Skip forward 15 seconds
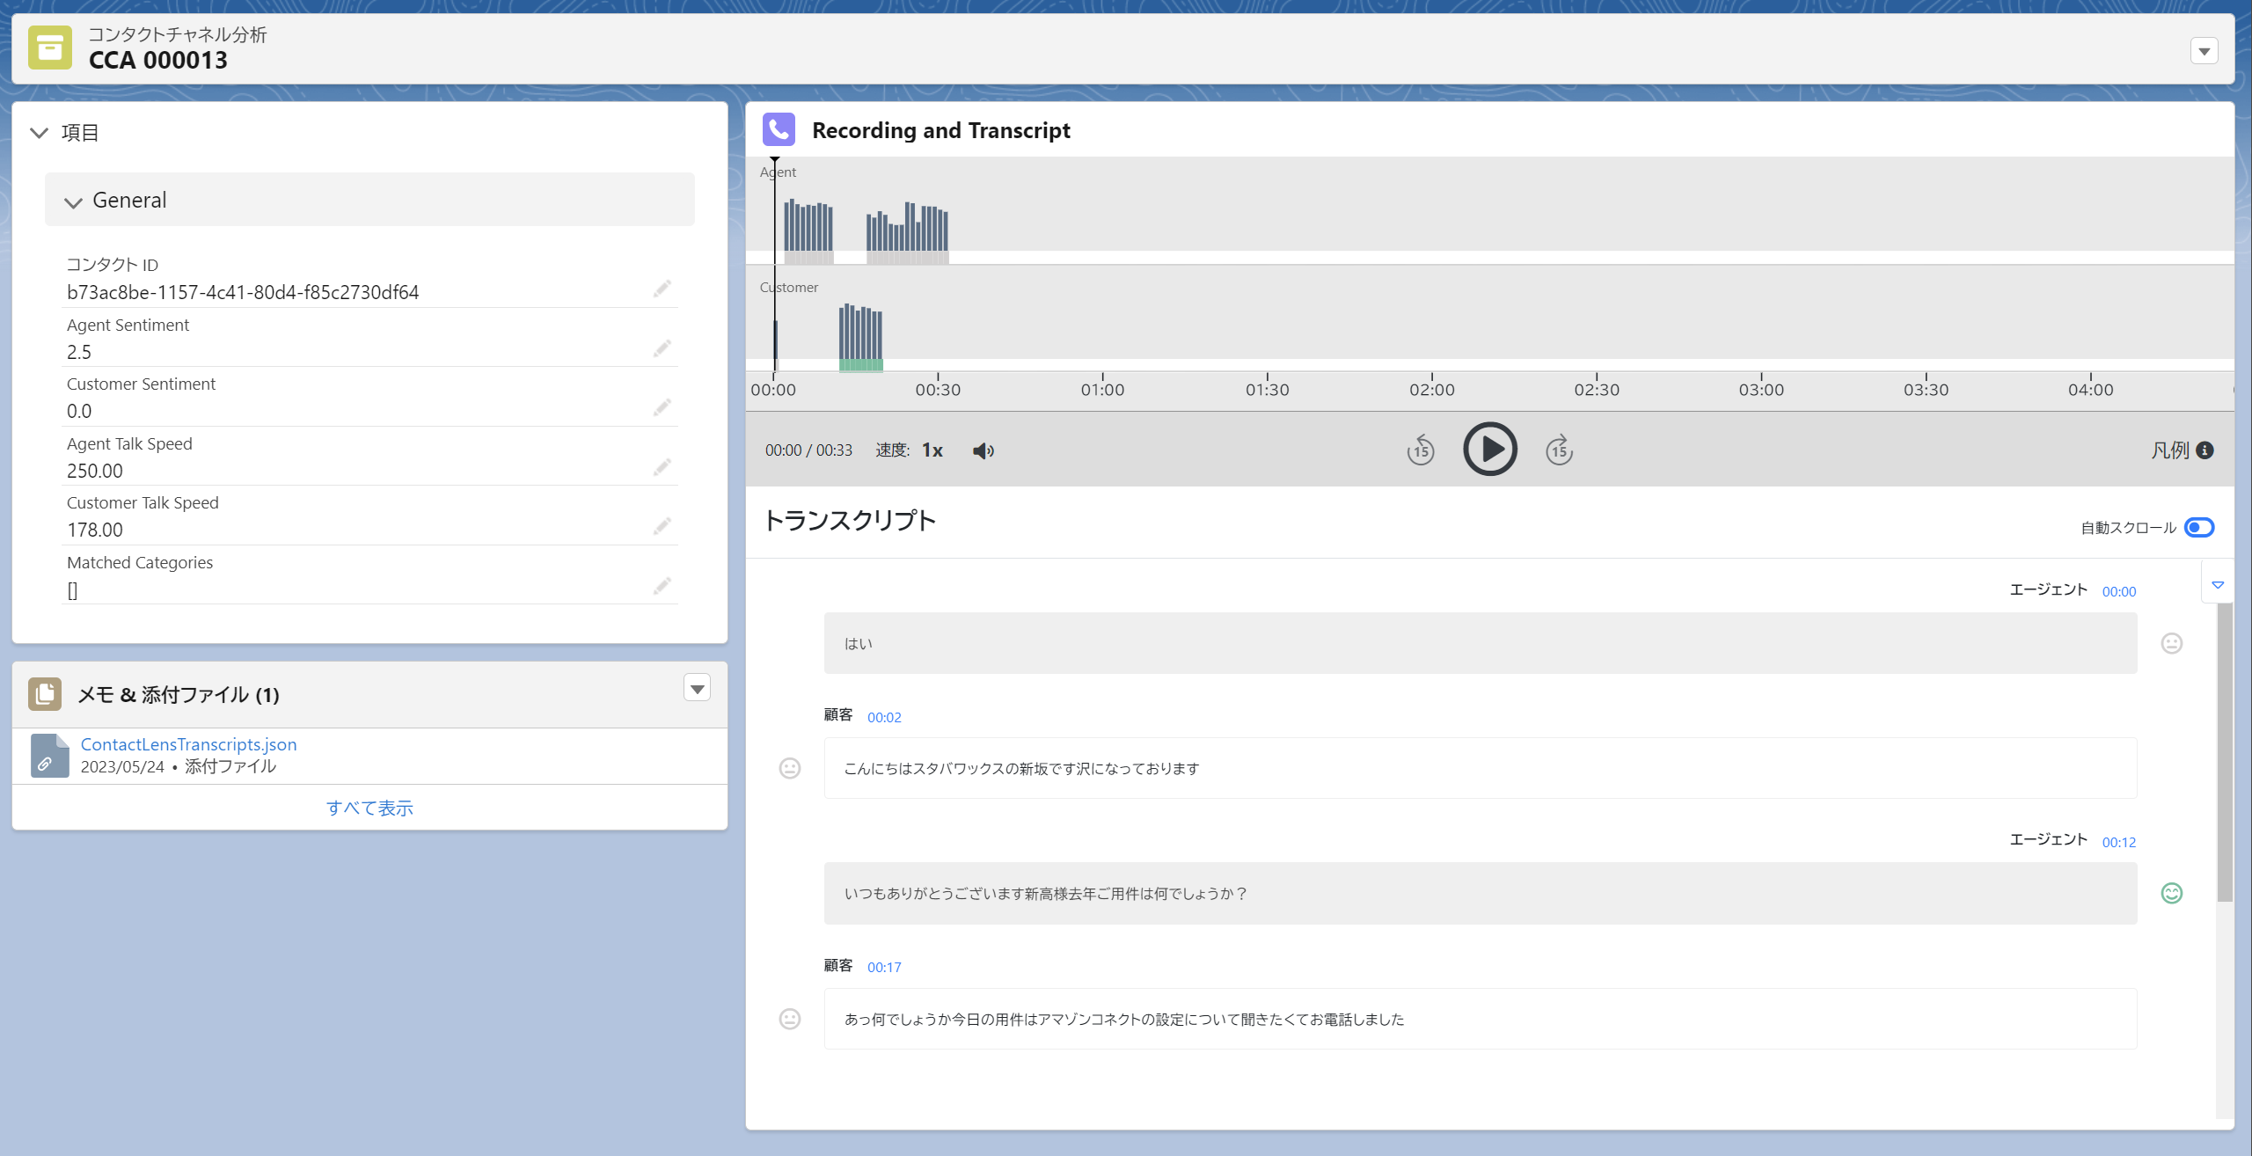The width and height of the screenshot is (2252, 1156). (1559, 450)
